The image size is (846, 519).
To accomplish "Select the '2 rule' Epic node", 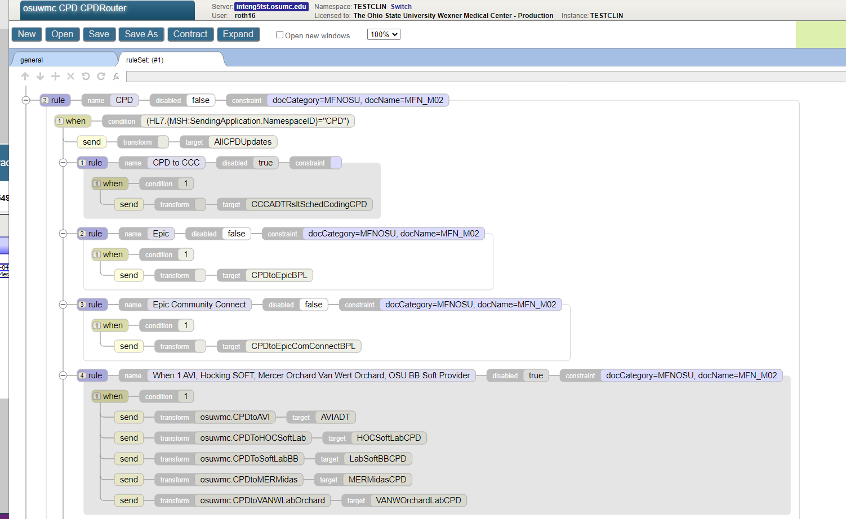I will (x=92, y=234).
